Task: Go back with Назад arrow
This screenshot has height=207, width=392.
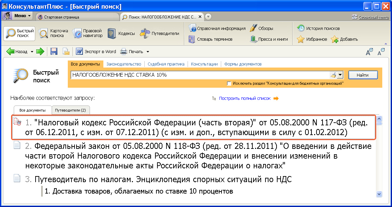Action: tap(17, 51)
